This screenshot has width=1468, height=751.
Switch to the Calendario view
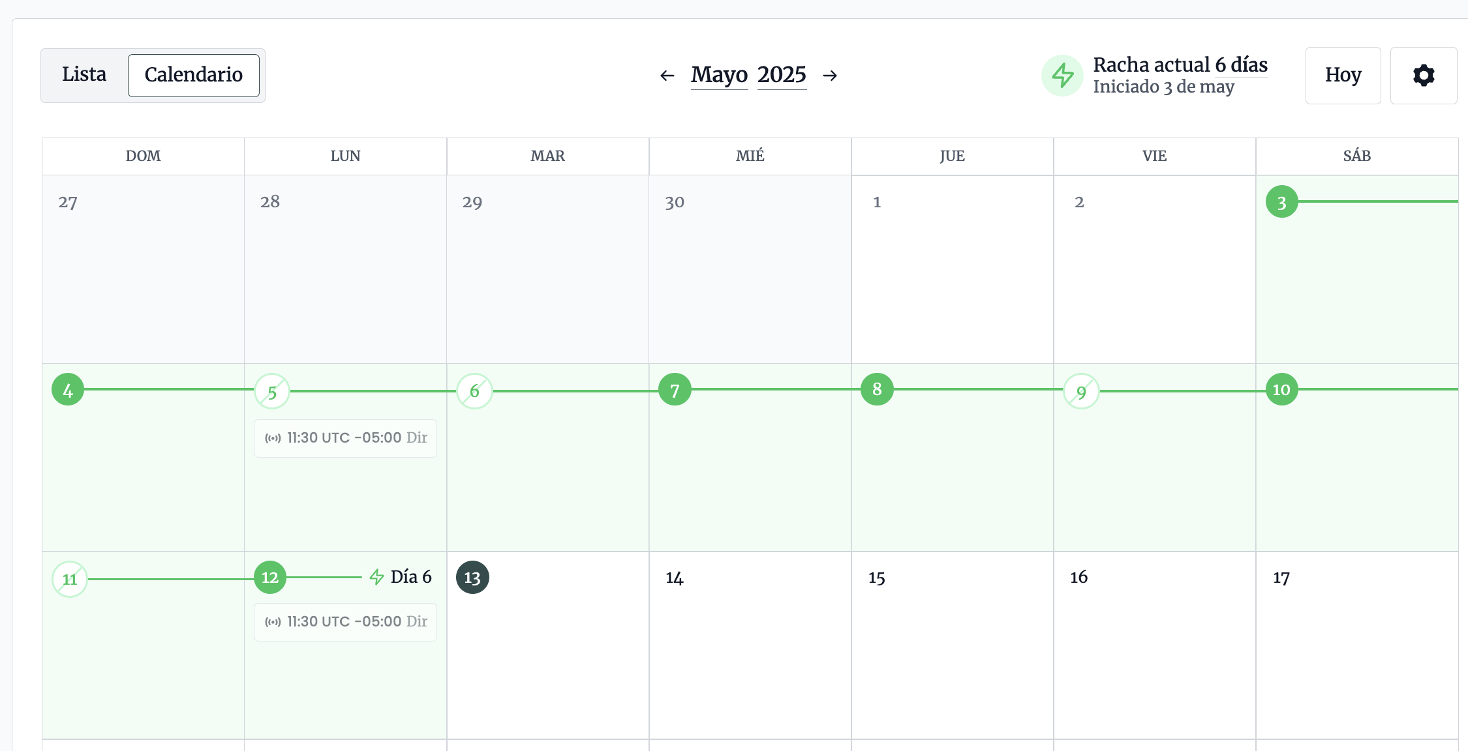(193, 75)
